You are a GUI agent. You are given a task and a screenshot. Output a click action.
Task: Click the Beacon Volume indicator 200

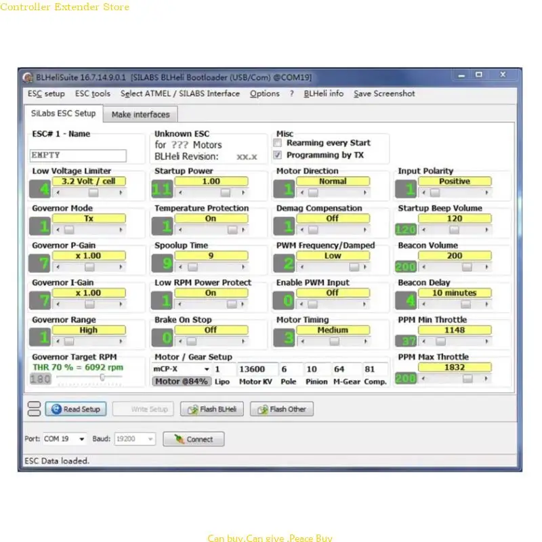coord(406,266)
